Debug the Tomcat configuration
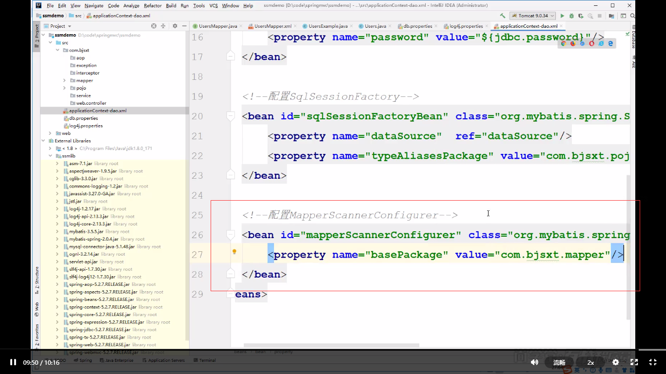The width and height of the screenshot is (666, 374). pos(572,16)
